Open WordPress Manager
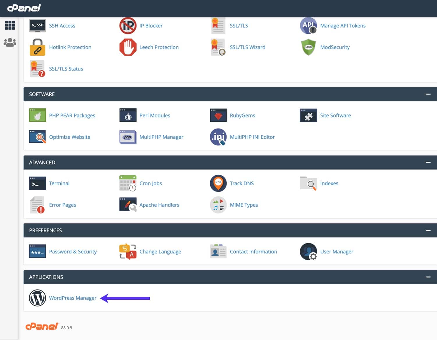 pos(73,298)
